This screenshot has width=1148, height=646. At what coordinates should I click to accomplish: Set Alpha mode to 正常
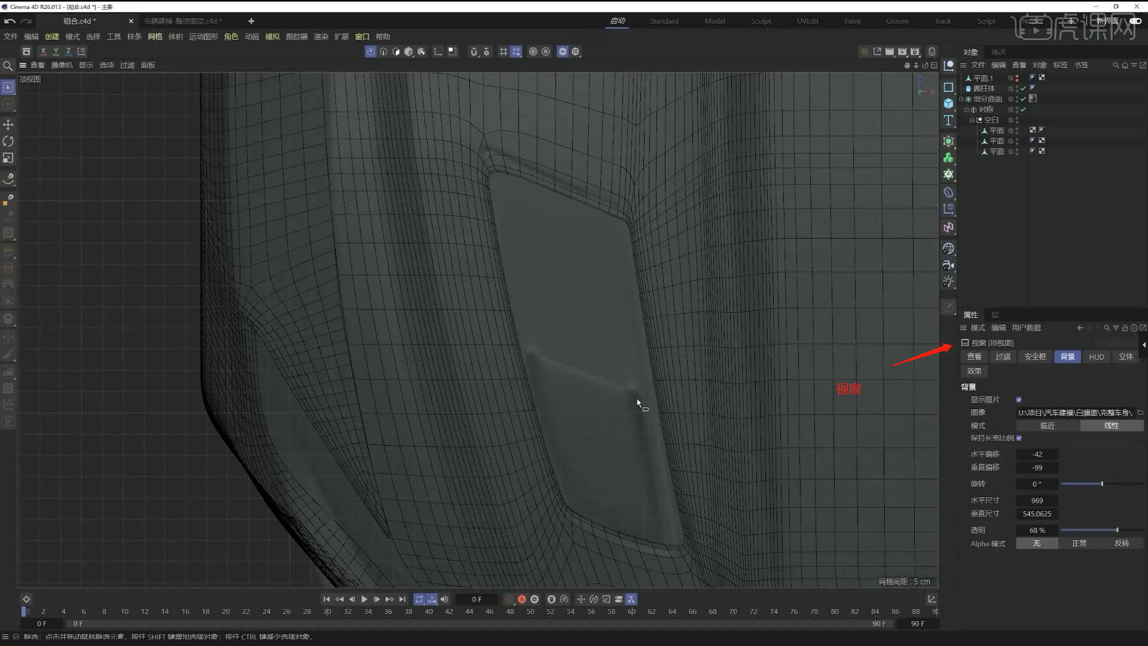tap(1079, 544)
